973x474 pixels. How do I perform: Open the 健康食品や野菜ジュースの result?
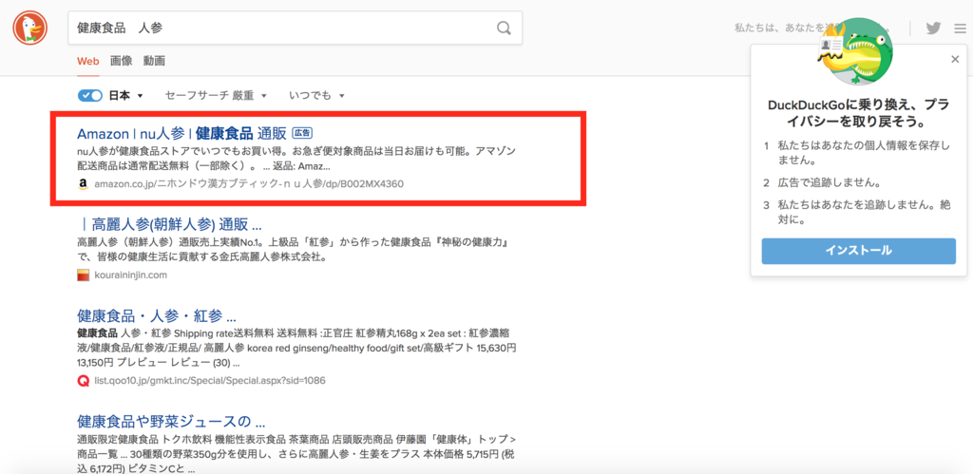[171, 422]
